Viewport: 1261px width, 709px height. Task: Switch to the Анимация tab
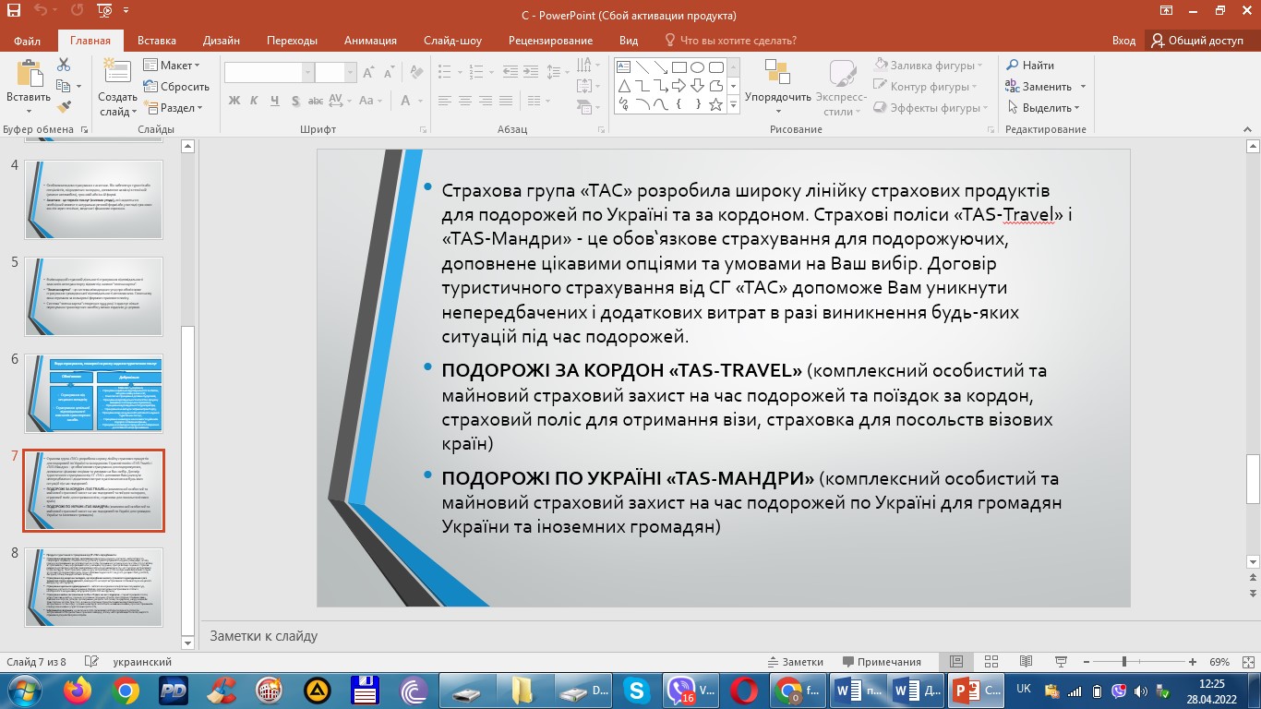coord(370,41)
